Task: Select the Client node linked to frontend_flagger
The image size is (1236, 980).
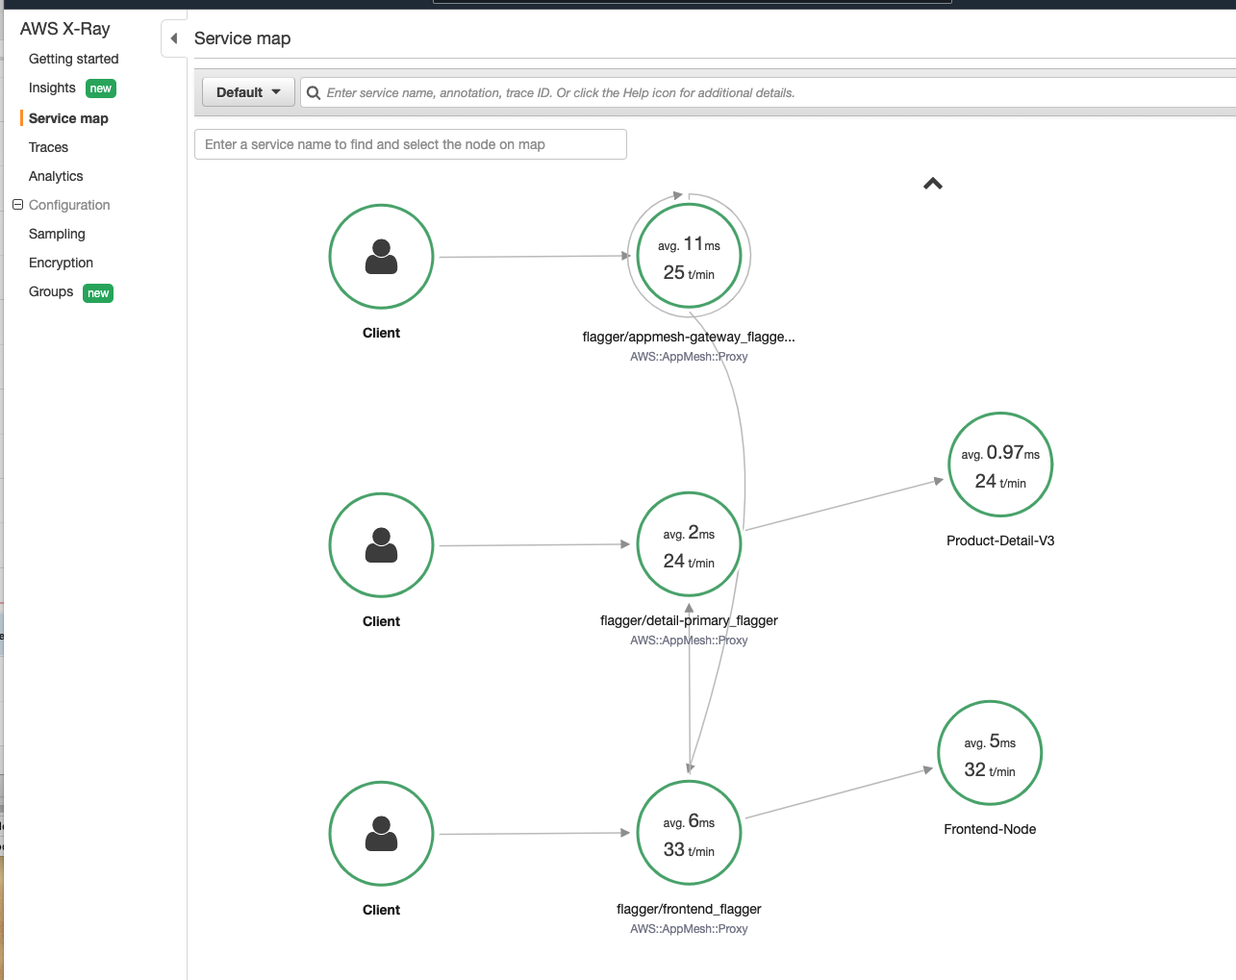Action: click(x=382, y=834)
